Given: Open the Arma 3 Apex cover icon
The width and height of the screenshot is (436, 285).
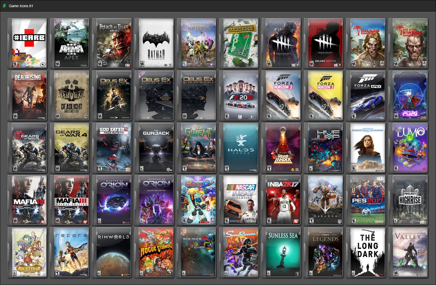Looking at the screenshot, I should pos(70,43).
